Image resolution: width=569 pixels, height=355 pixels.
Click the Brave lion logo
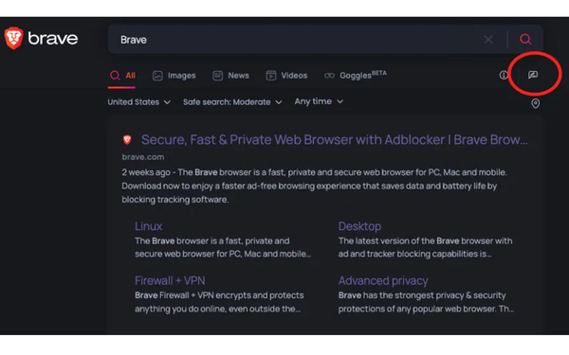click(14, 38)
